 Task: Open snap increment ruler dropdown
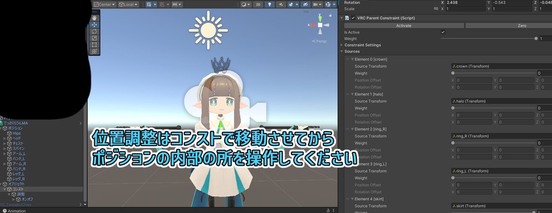(177, 4)
